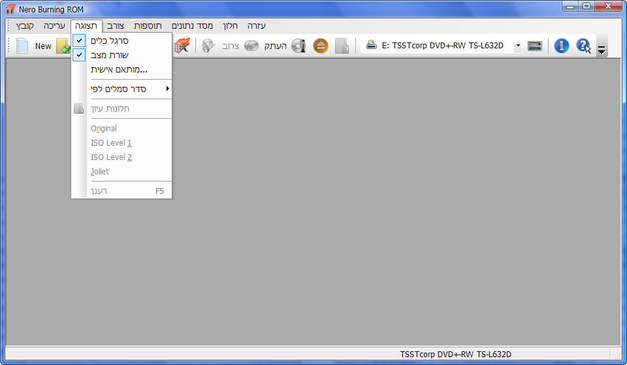The image size is (627, 365).
Task: Open the תוספות menu
Action: [148, 25]
